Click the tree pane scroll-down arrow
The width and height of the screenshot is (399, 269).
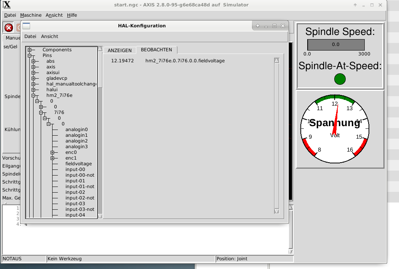pos(100,216)
